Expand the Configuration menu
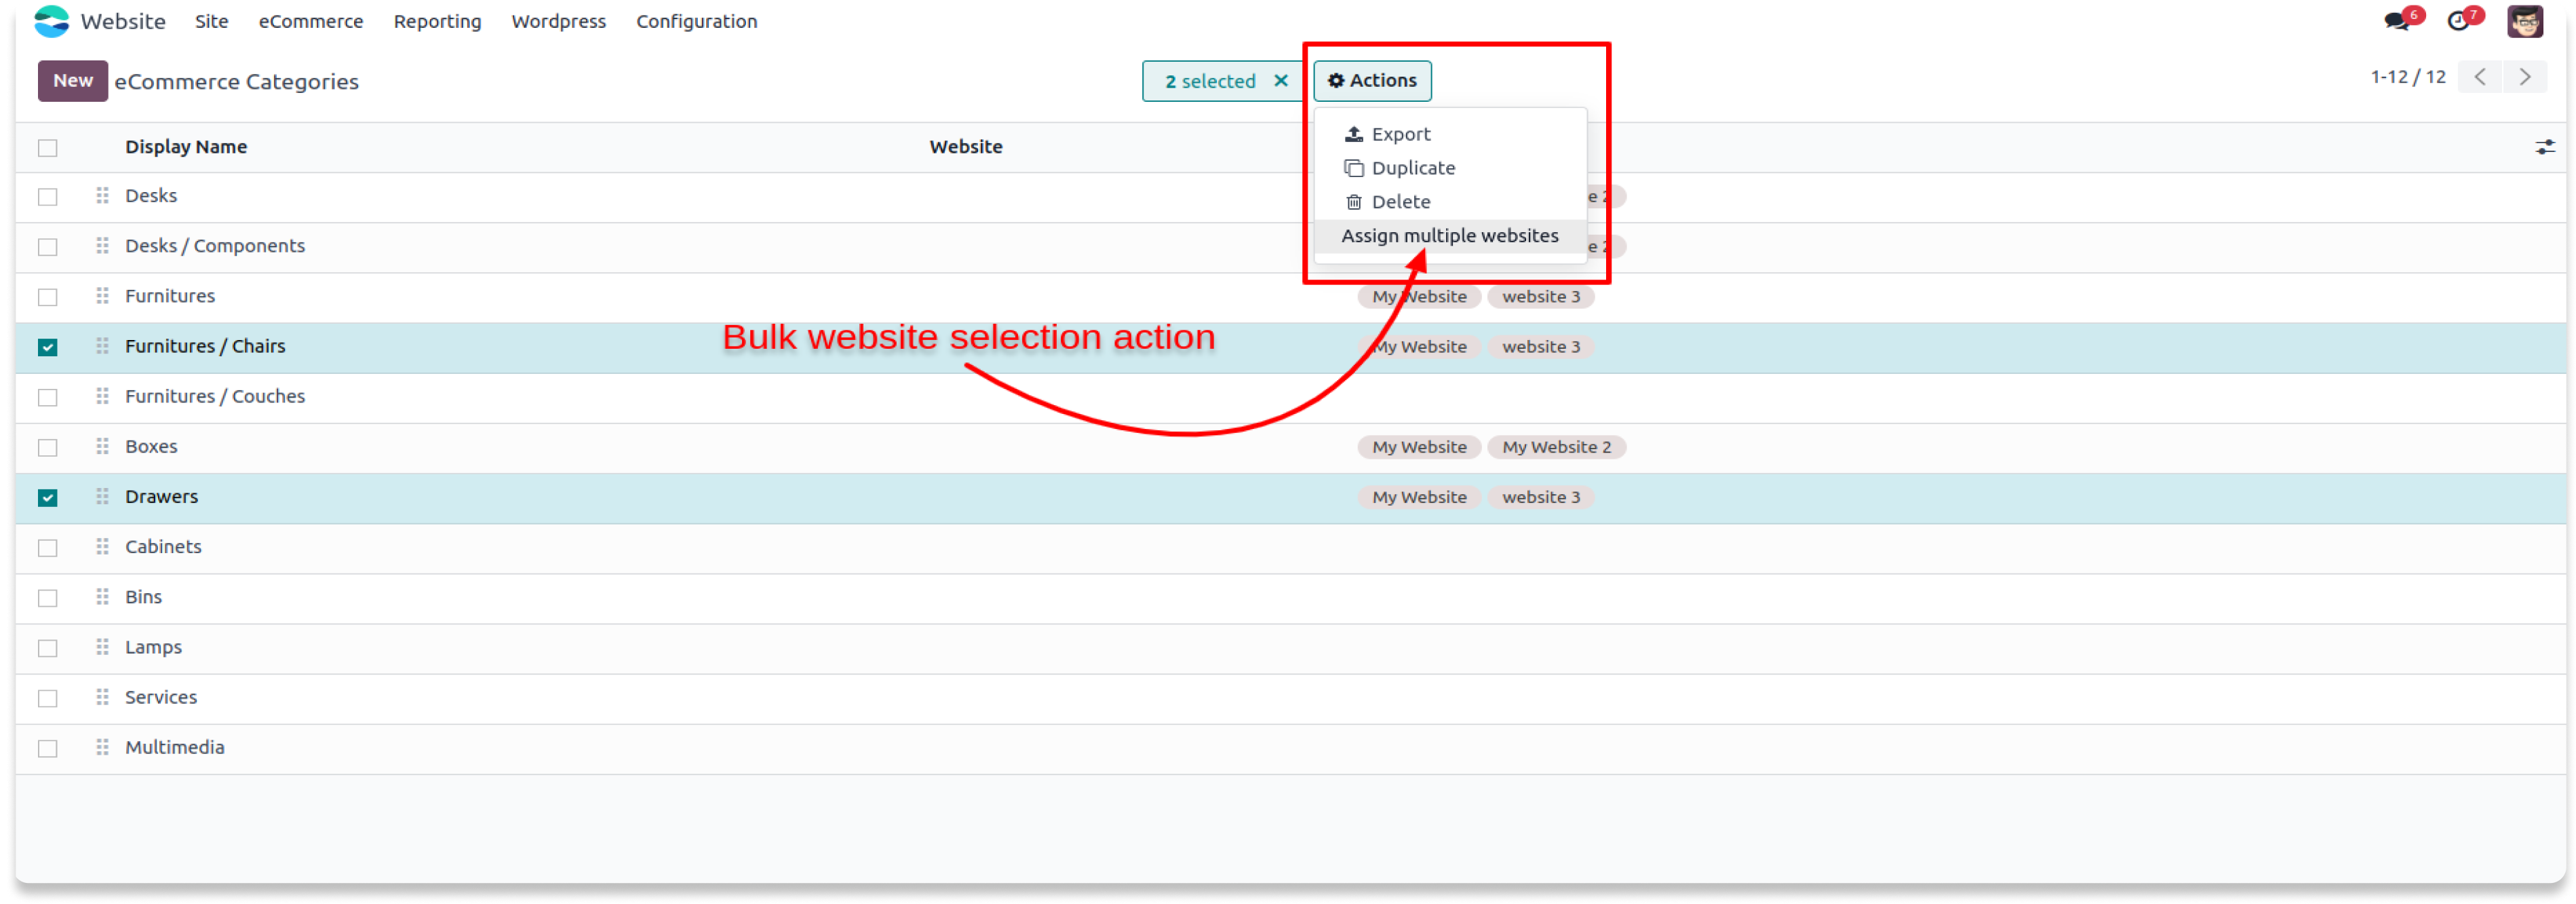 pos(696,21)
